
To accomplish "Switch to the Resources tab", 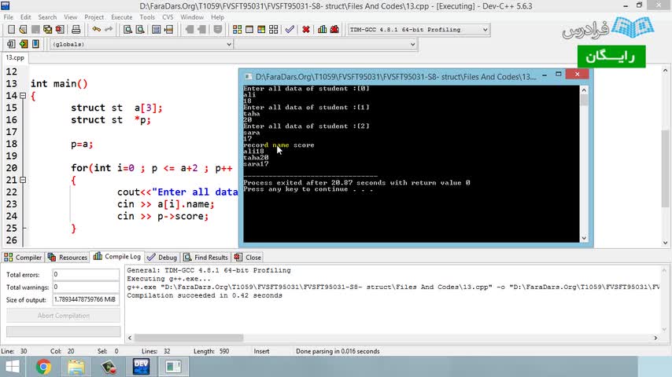I will tap(68, 257).
